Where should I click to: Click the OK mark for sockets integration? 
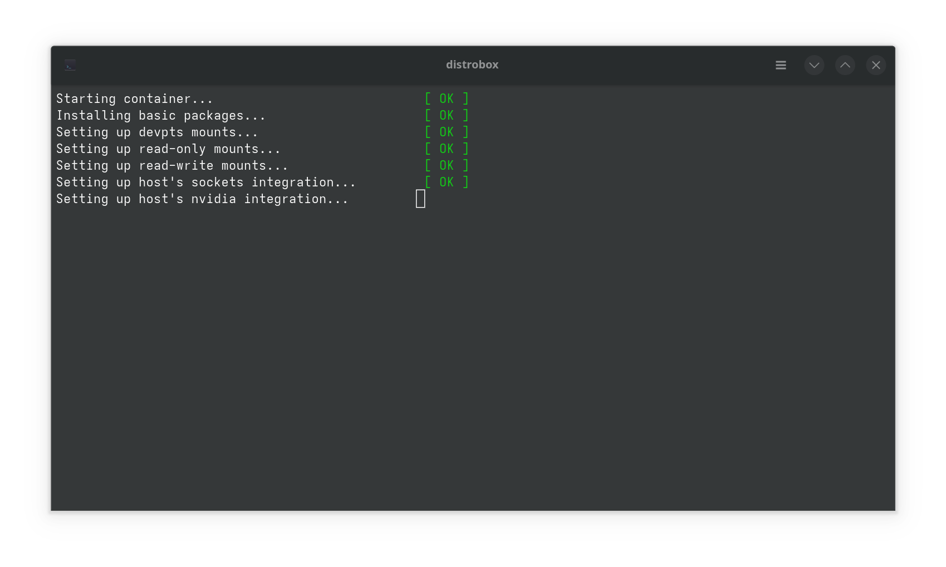pyautogui.click(x=446, y=182)
